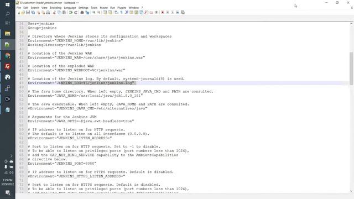The width and height of the screenshot is (354, 199).
Task: Click the JENKINS_PORT=8080 environment line
Action: pos(62,164)
